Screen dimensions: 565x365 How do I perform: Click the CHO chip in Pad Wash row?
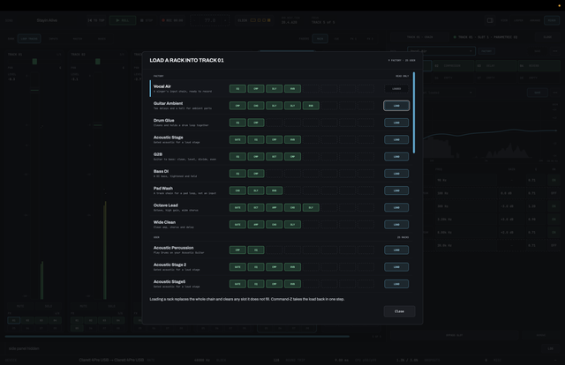[237, 190]
